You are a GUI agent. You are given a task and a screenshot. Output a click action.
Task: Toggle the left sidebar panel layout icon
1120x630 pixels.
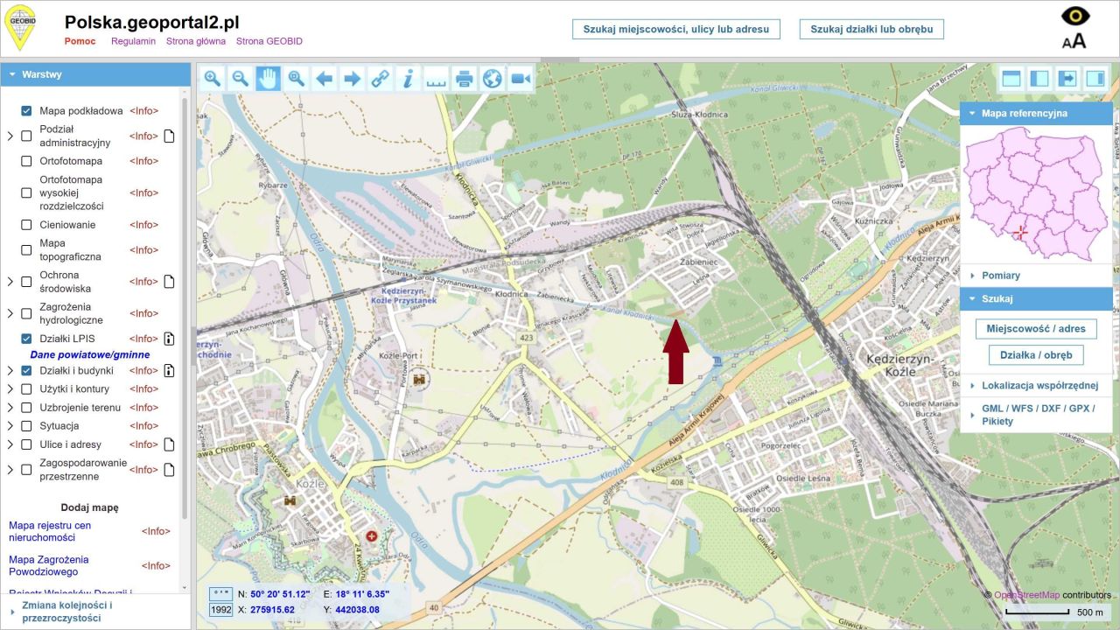[1039, 79]
